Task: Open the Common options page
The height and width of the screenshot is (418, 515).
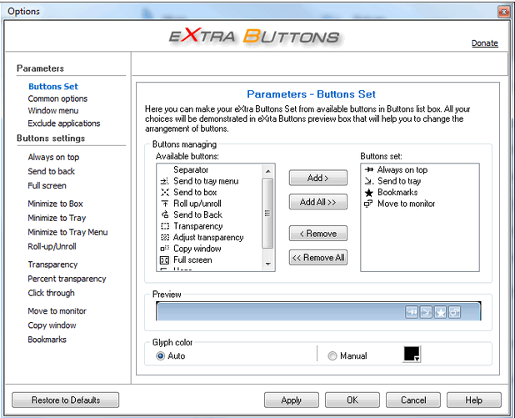Action: click(57, 98)
